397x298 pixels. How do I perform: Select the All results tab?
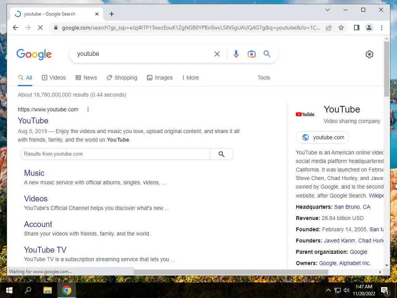pos(25,78)
